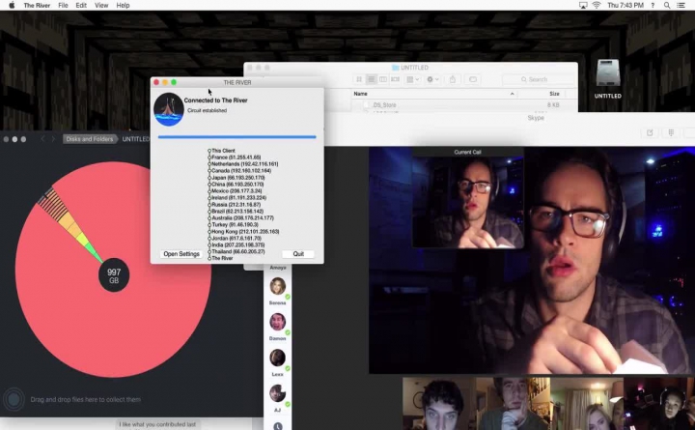The width and height of the screenshot is (695, 430).
Task: Click the file collector drop target circle
Action: (14, 399)
